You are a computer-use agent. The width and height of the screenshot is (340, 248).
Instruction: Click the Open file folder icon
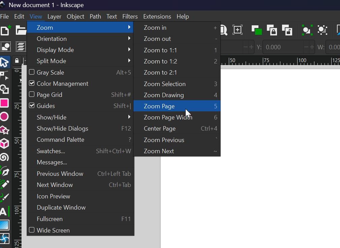click(x=21, y=30)
